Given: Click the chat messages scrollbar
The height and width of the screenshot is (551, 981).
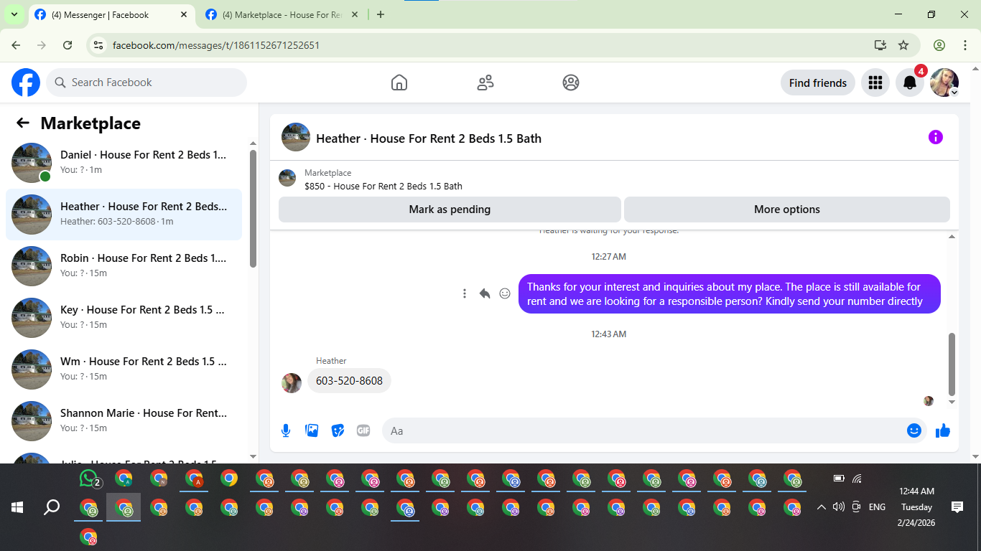Looking at the screenshot, I should pyautogui.click(x=952, y=364).
